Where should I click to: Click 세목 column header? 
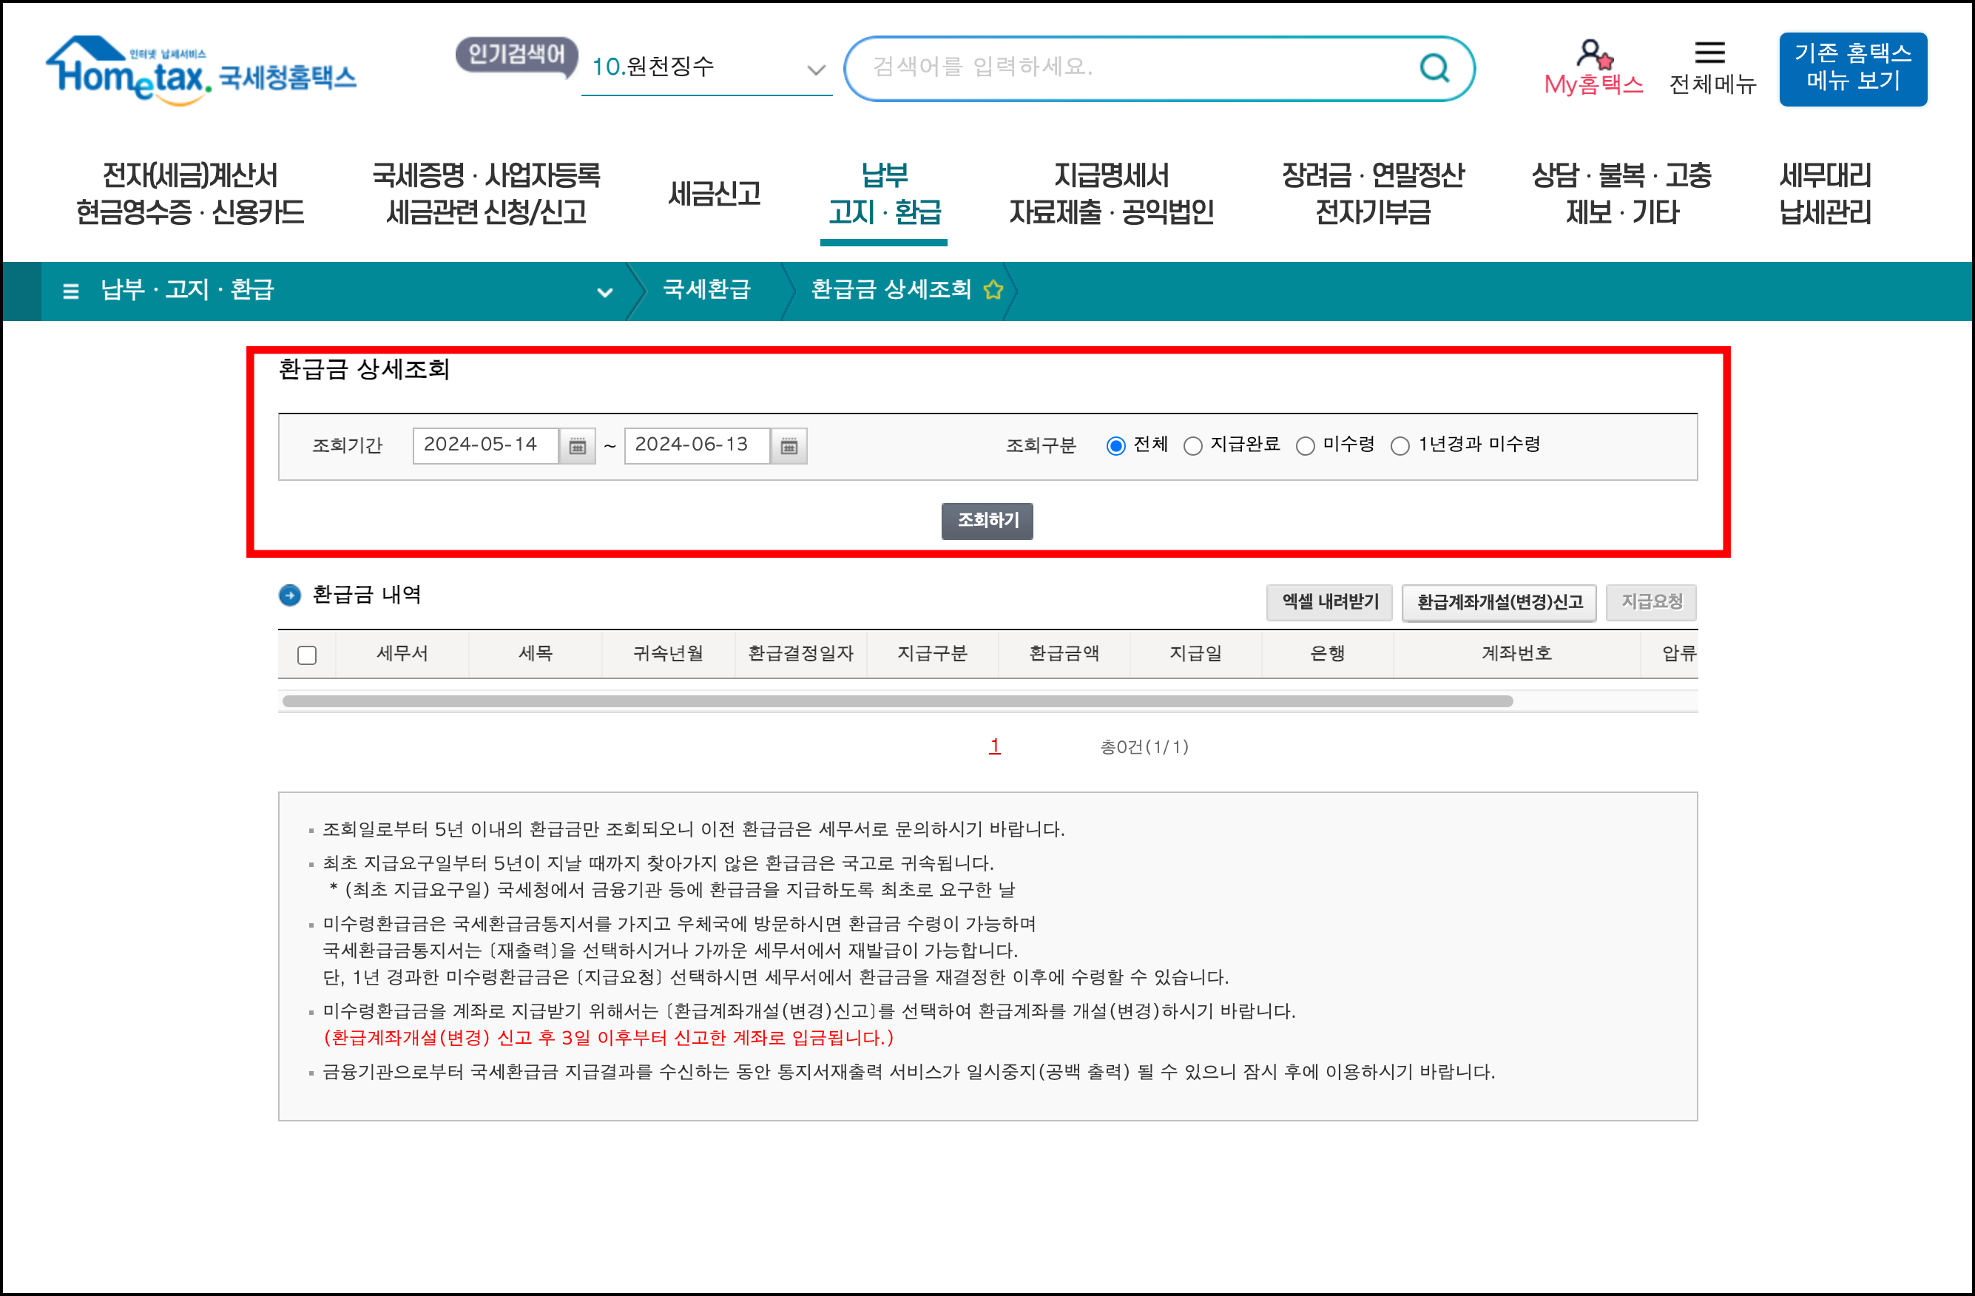pyautogui.click(x=536, y=654)
